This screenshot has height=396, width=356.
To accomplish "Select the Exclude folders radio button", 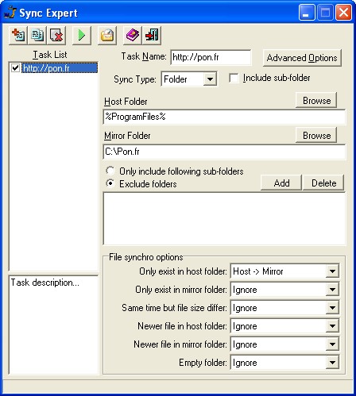I will point(110,183).
